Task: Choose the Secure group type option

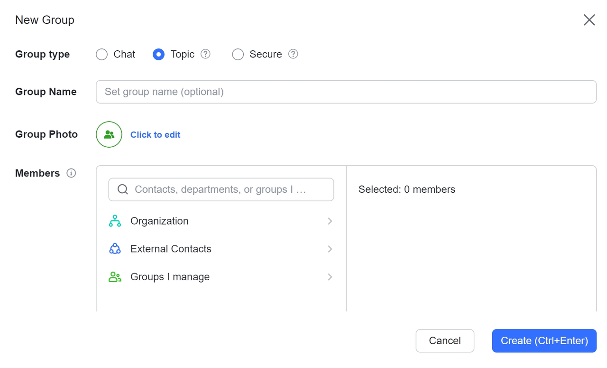Action: tap(238, 55)
